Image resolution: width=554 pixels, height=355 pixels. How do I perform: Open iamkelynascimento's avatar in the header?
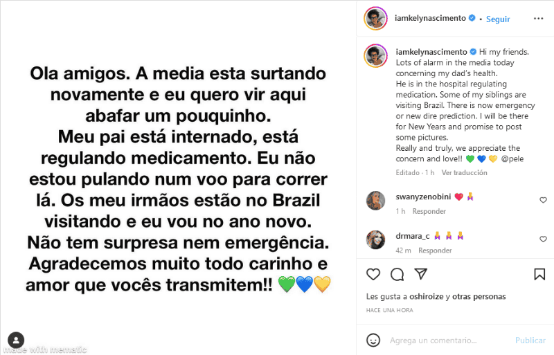pyautogui.click(x=375, y=19)
